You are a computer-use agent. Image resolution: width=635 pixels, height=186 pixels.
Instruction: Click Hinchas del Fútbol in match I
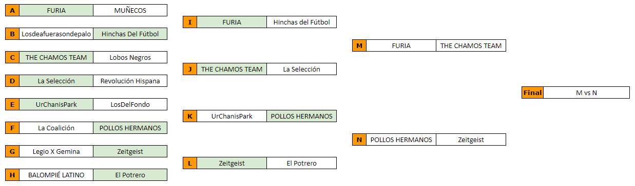(x=302, y=22)
